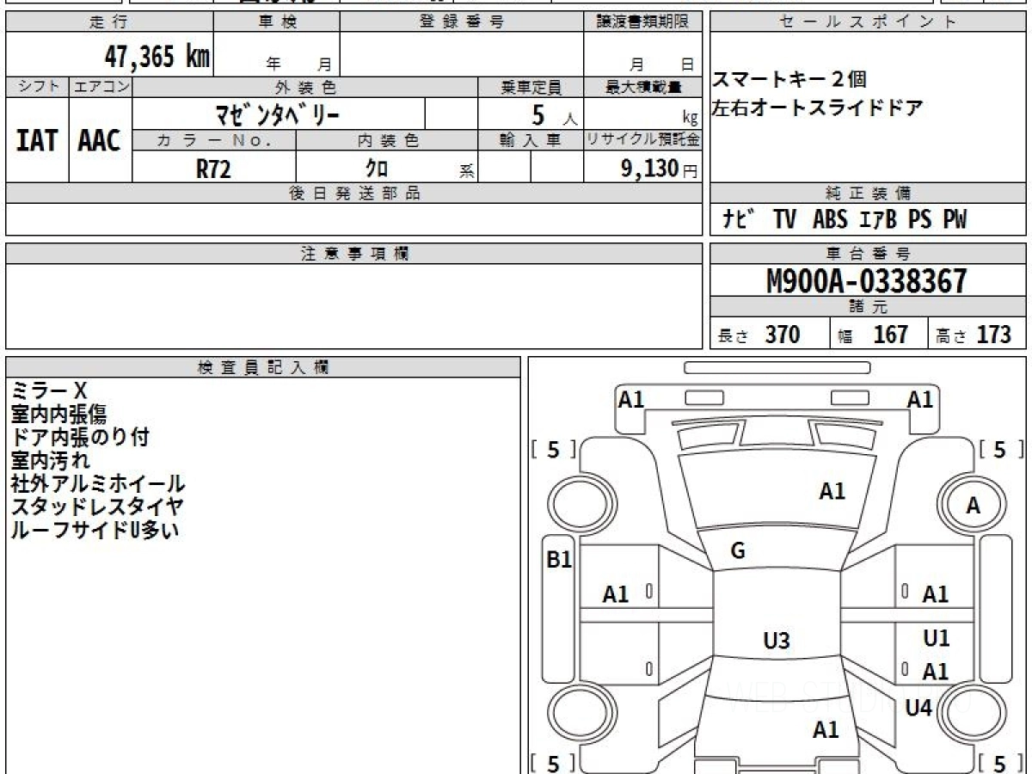Click the 最大積載量 header
The width and height of the screenshot is (1032, 774).
(643, 87)
